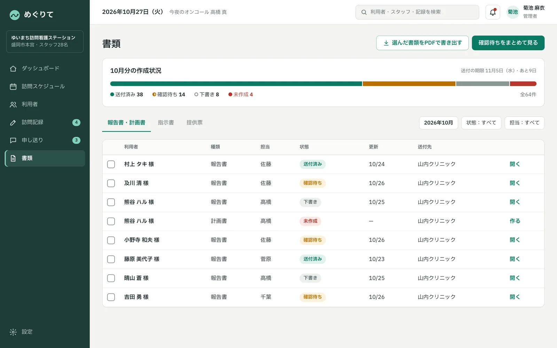
Task: Open the 2026年10月 month filter
Action: click(x=438, y=123)
